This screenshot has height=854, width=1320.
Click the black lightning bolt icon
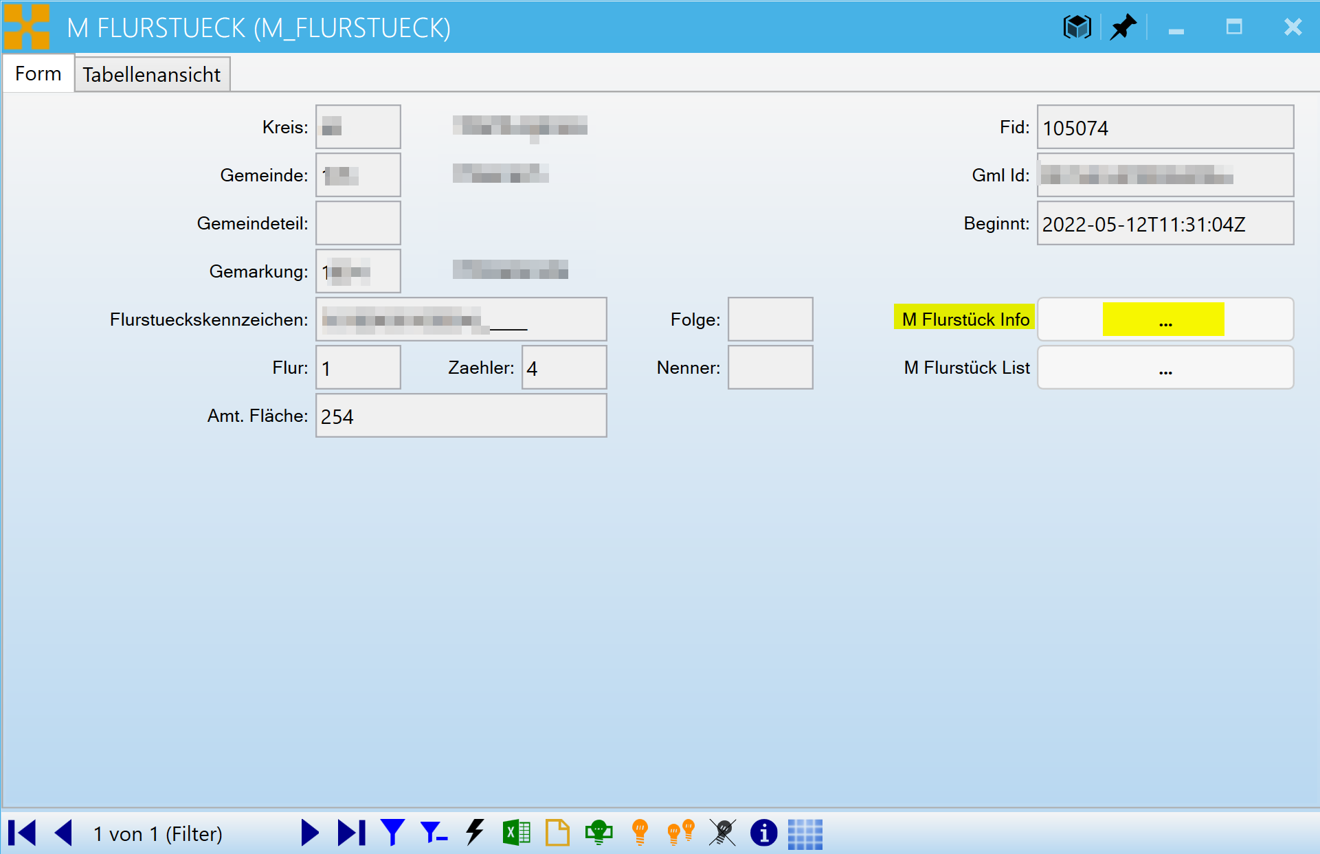[x=475, y=833]
